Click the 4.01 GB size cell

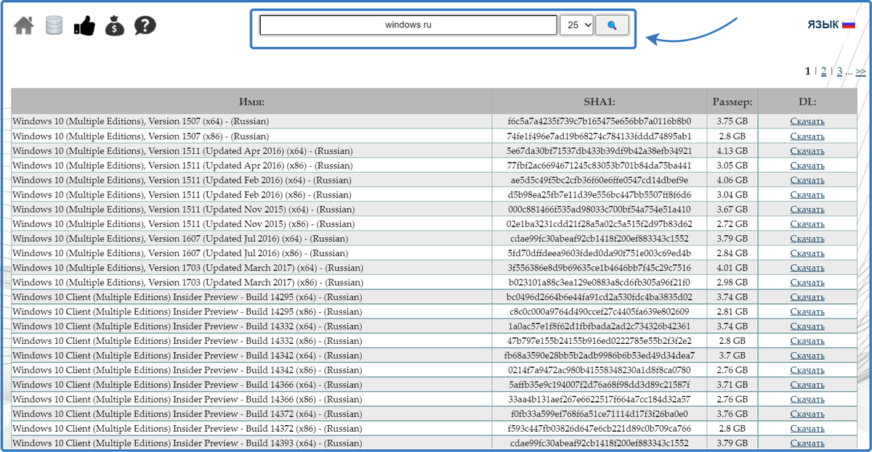pyautogui.click(x=732, y=268)
